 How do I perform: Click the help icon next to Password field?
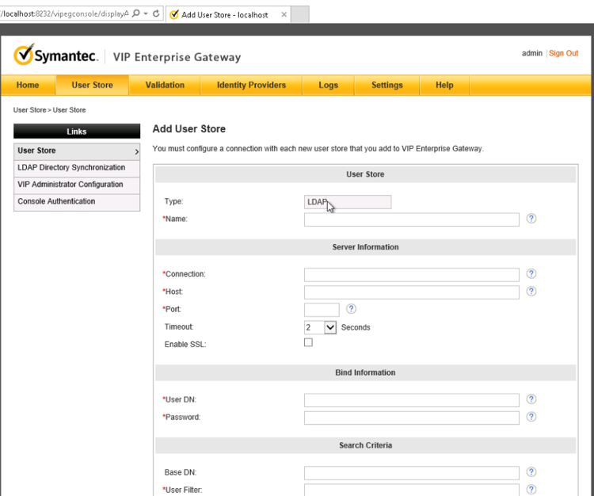(531, 417)
